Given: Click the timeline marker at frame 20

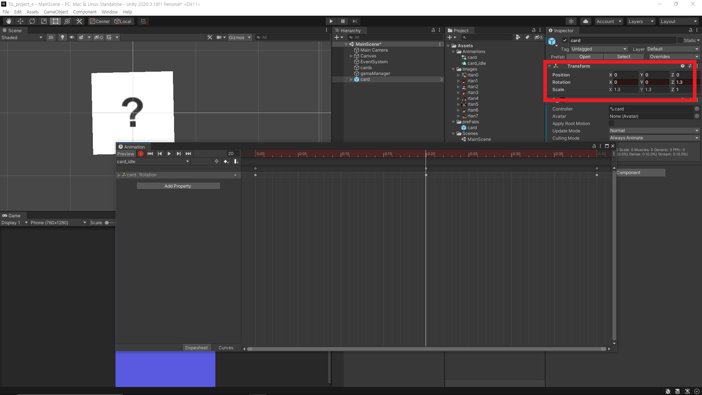Looking at the screenshot, I should (x=426, y=153).
